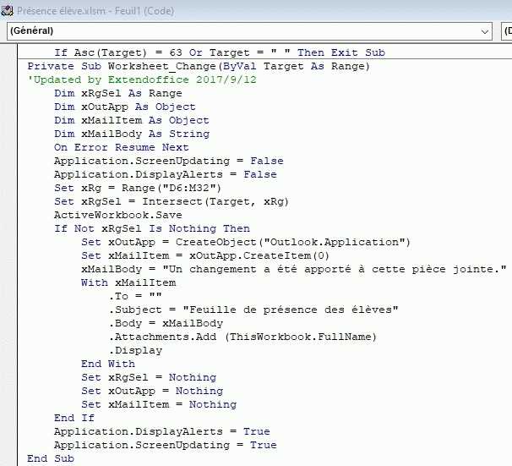
Task: Click the line 'If Asc(Target) = 63 Or Target'
Action: tap(220, 52)
